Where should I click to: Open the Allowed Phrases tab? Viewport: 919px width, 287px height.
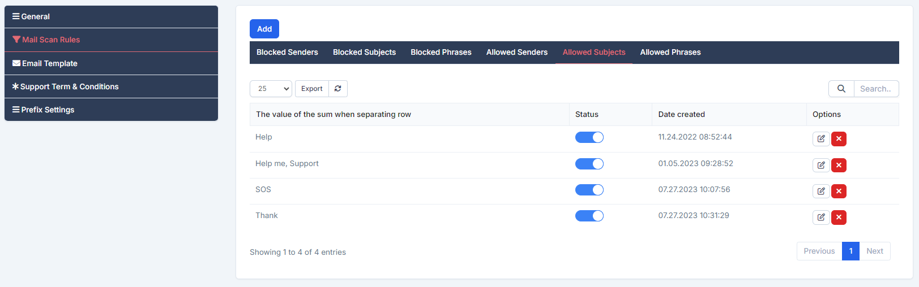[x=670, y=53]
